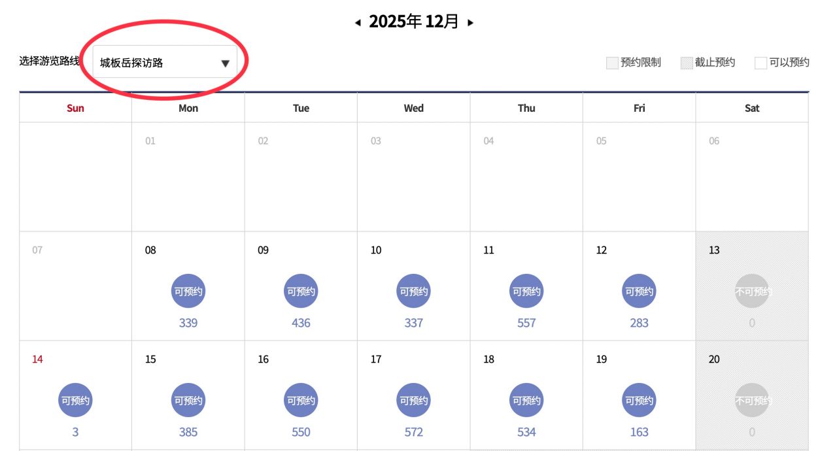Click the 截止预约 legend box

pyautogui.click(x=687, y=63)
